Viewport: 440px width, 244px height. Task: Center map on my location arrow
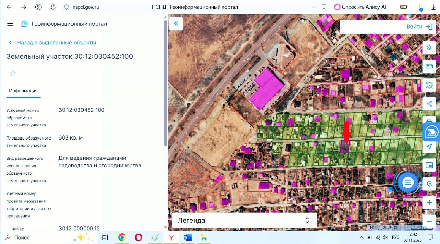click(x=429, y=147)
